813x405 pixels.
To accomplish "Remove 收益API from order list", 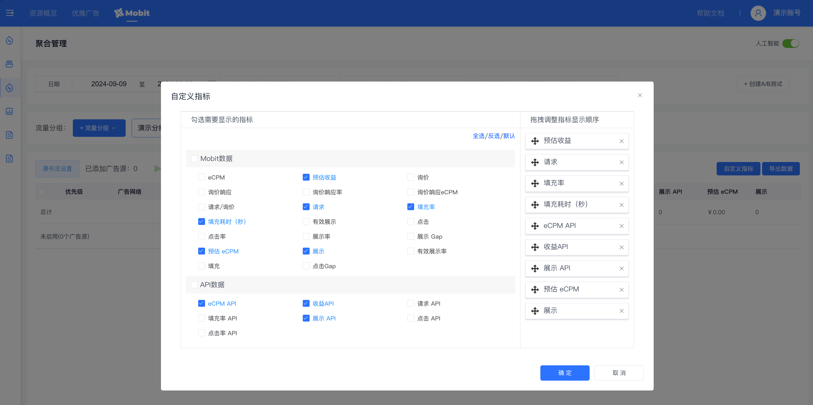I will pyautogui.click(x=621, y=247).
